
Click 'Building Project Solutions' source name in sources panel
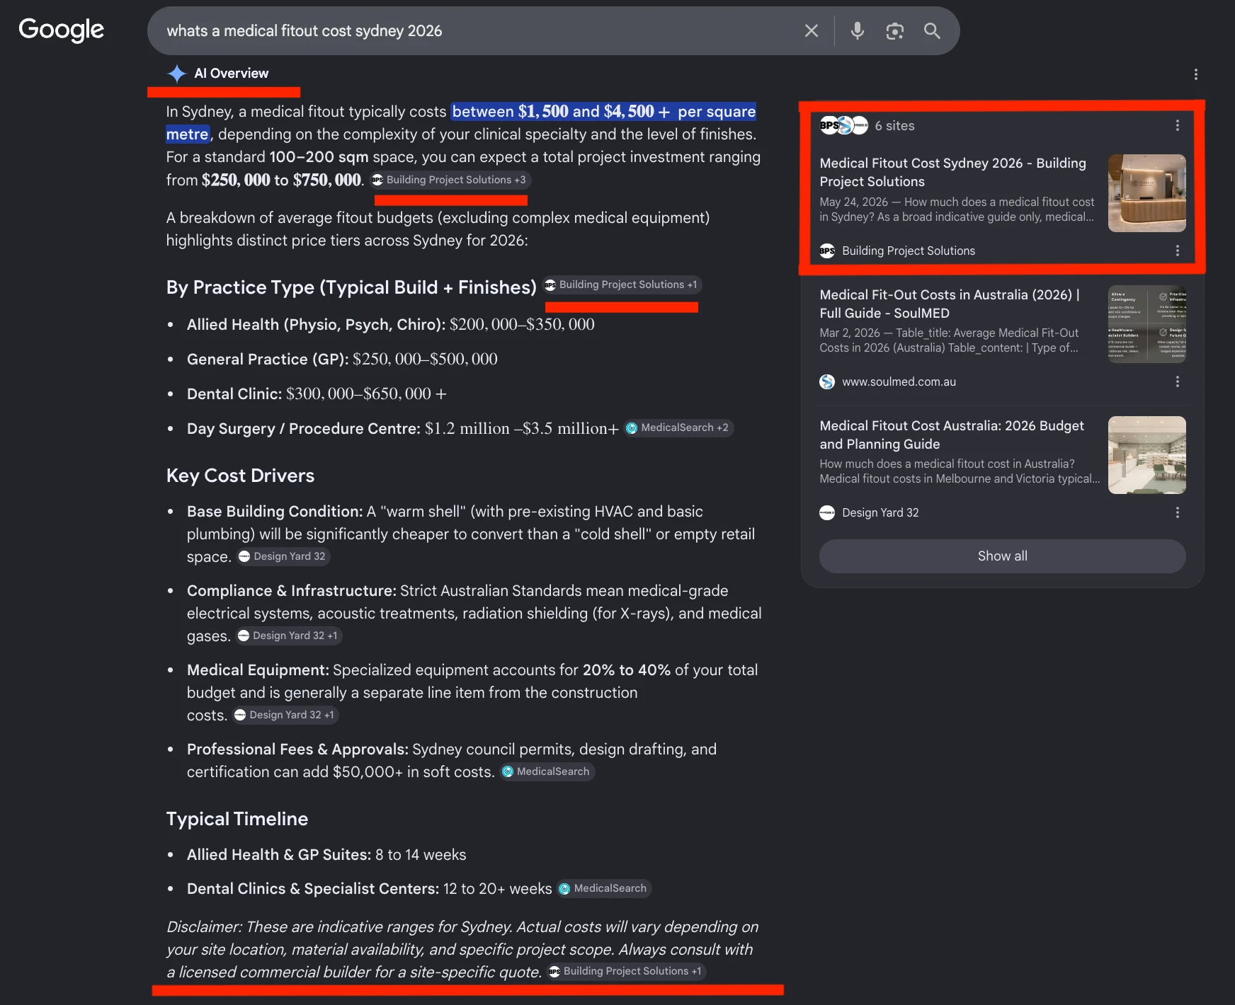[x=909, y=251]
